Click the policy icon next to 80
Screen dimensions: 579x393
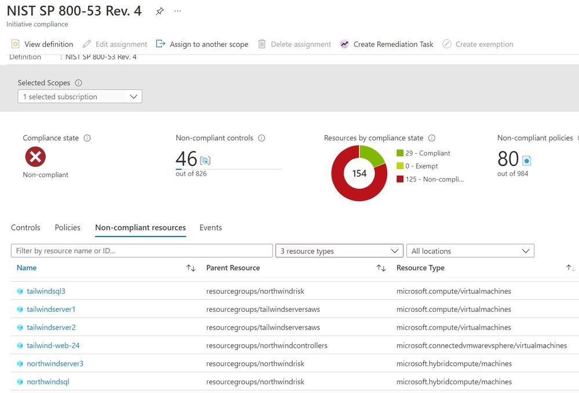[x=527, y=161]
